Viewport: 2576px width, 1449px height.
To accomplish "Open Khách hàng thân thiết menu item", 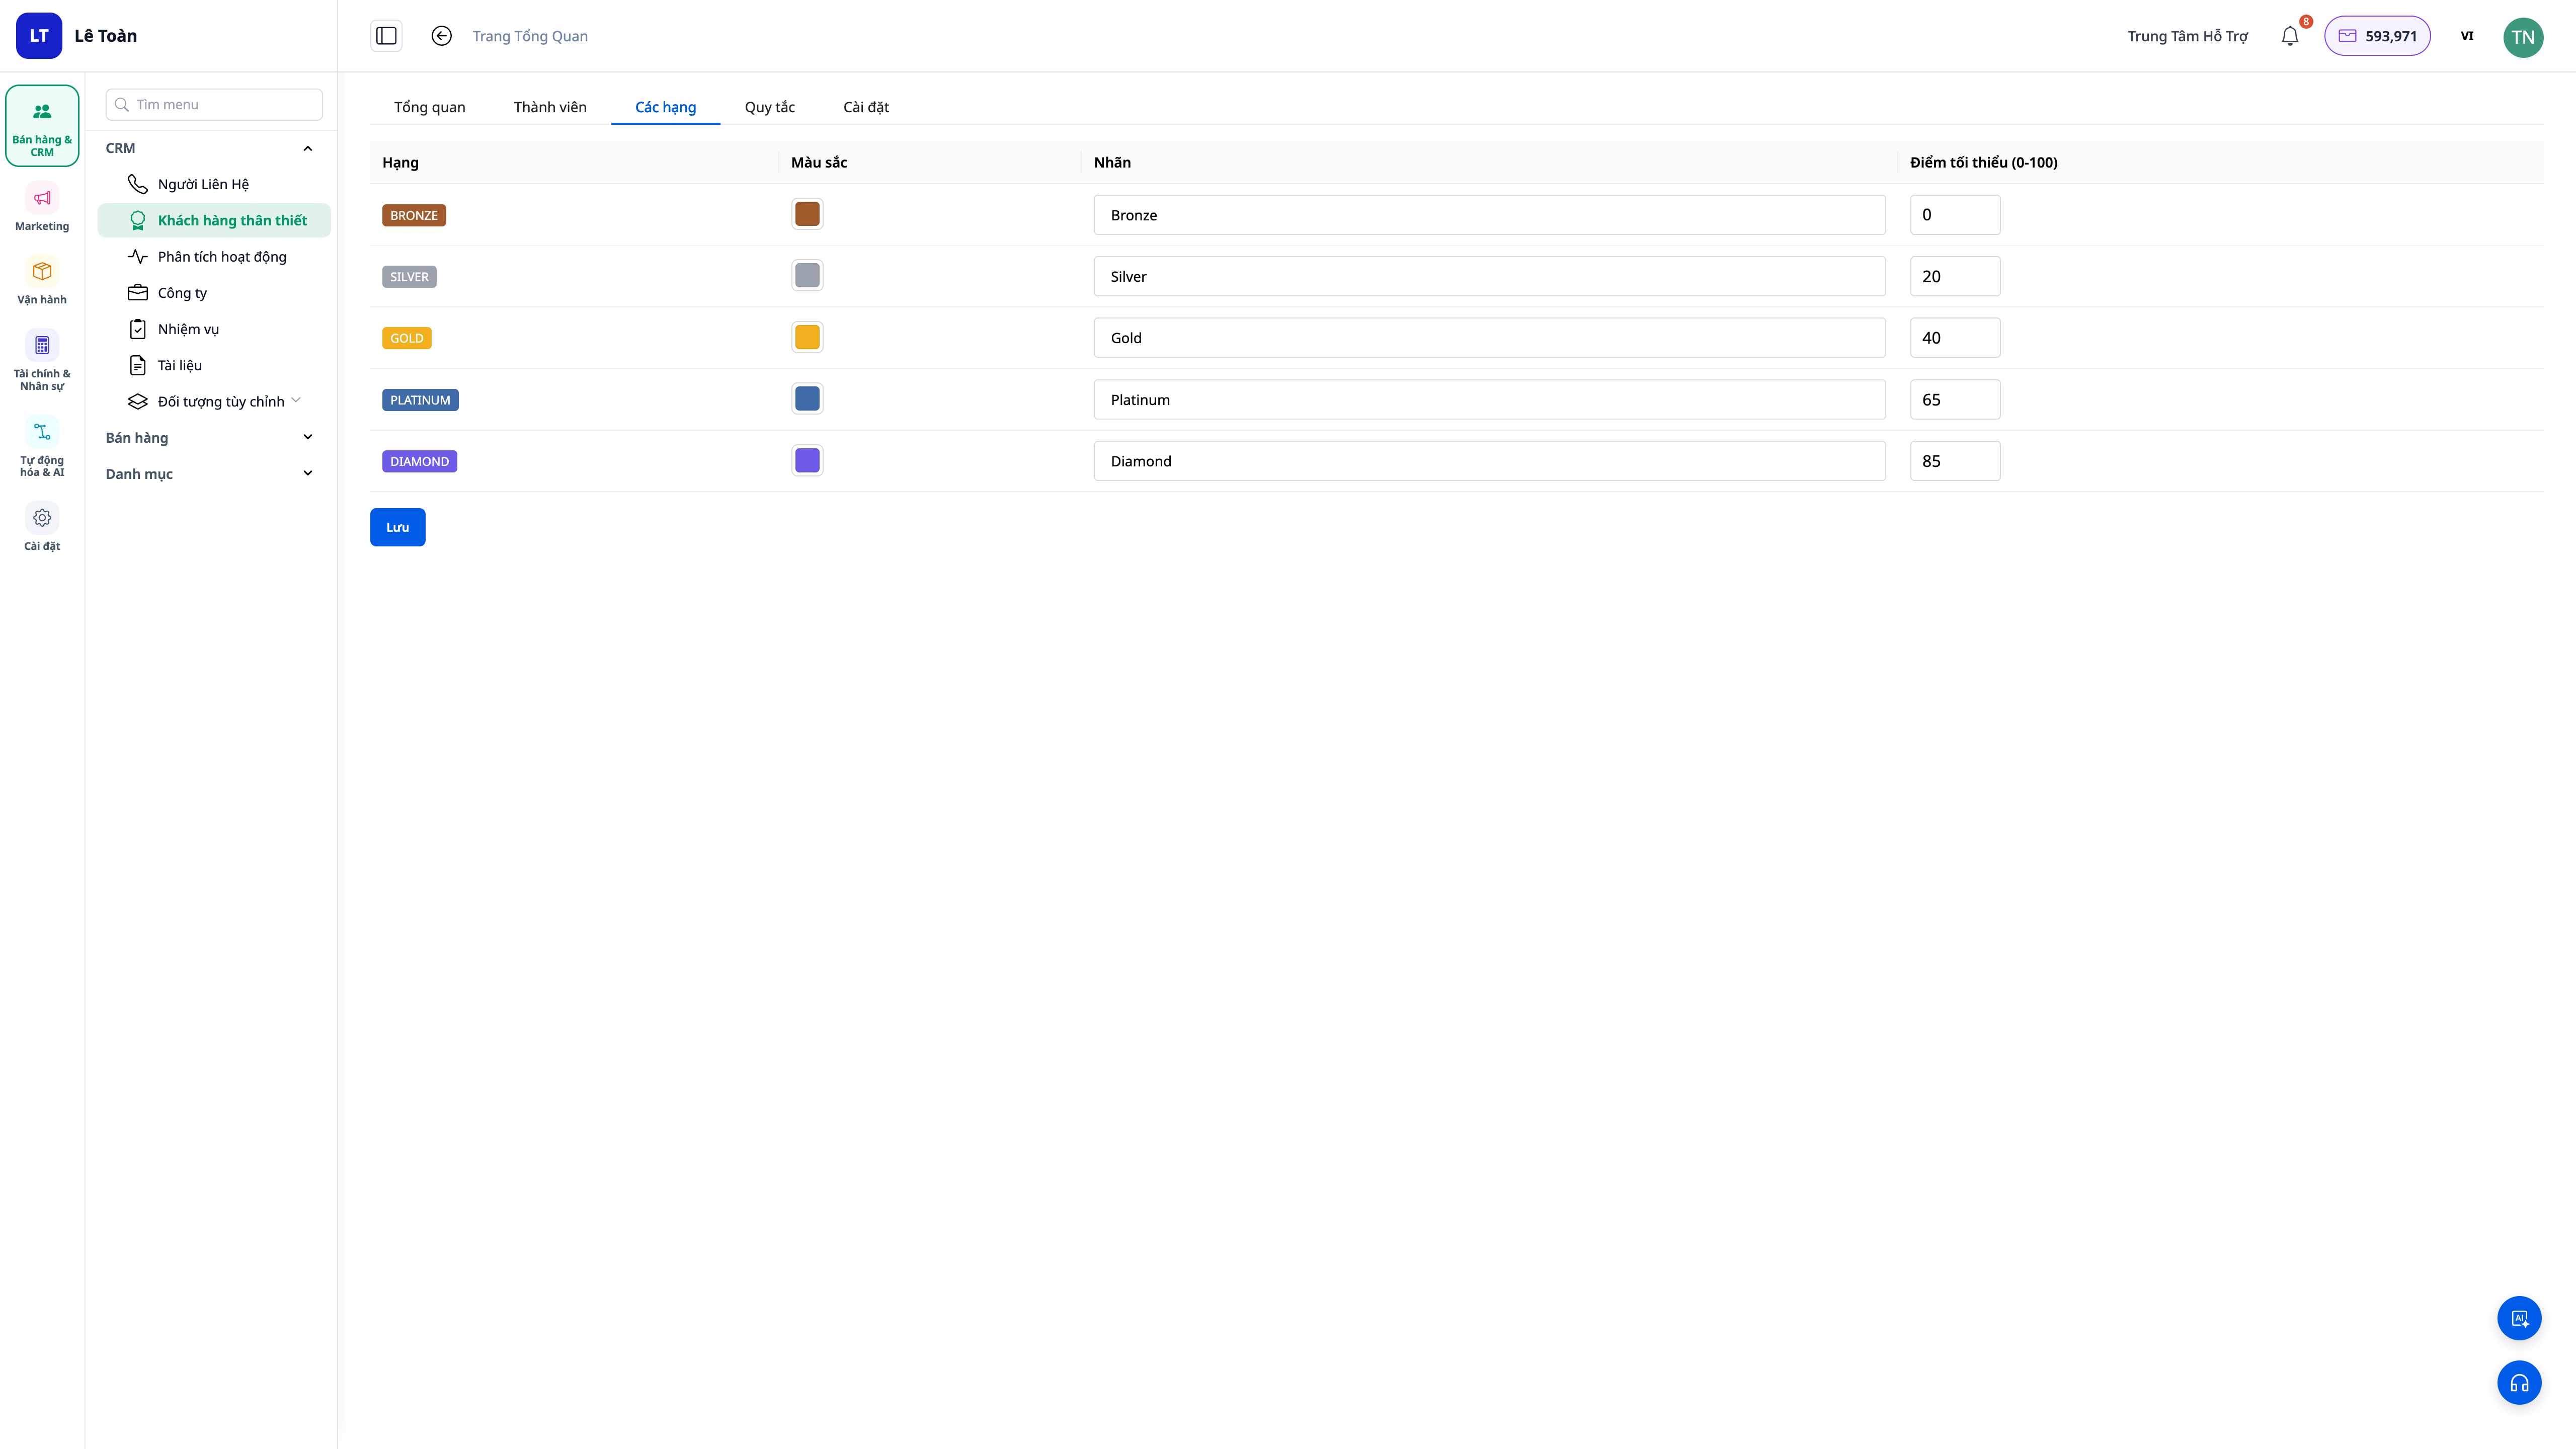I will [x=214, y=220].
